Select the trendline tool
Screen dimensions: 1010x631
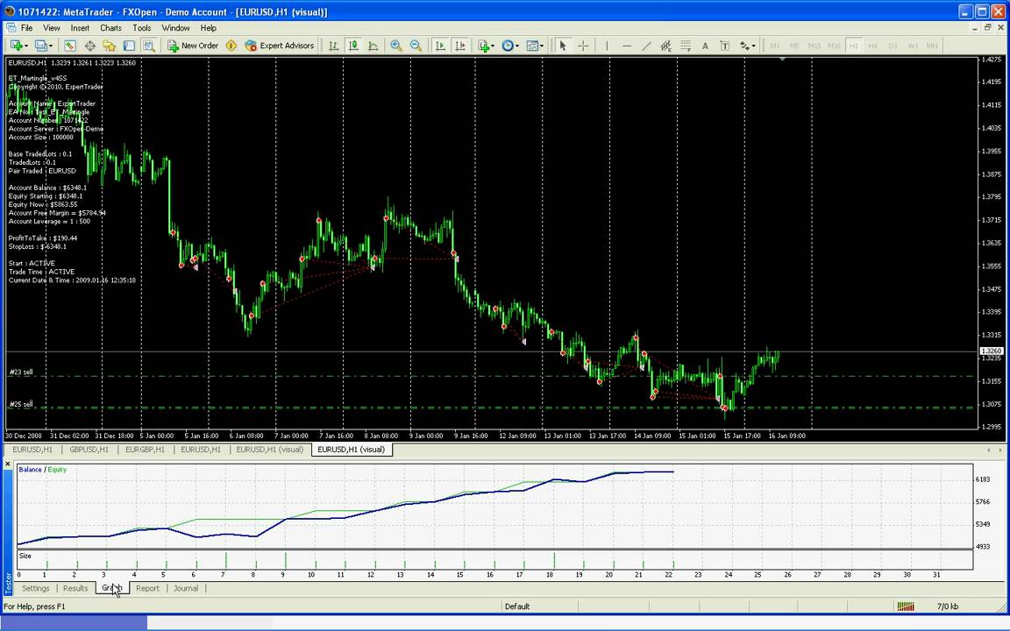[646, 46]
